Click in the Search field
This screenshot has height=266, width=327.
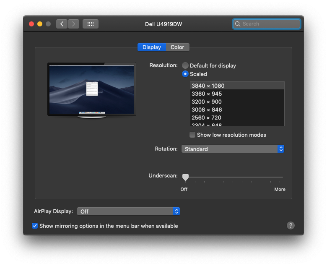point(270,24)
